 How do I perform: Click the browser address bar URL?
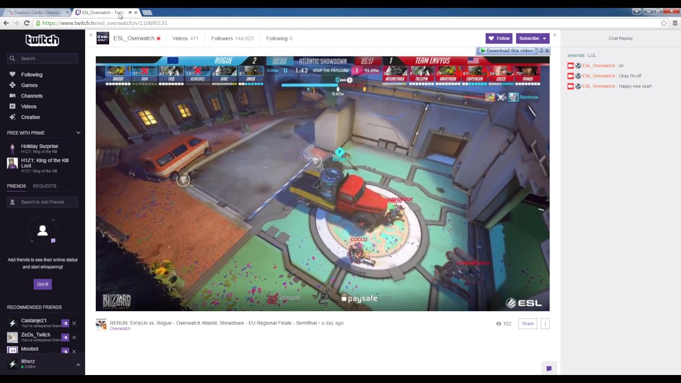105,23
